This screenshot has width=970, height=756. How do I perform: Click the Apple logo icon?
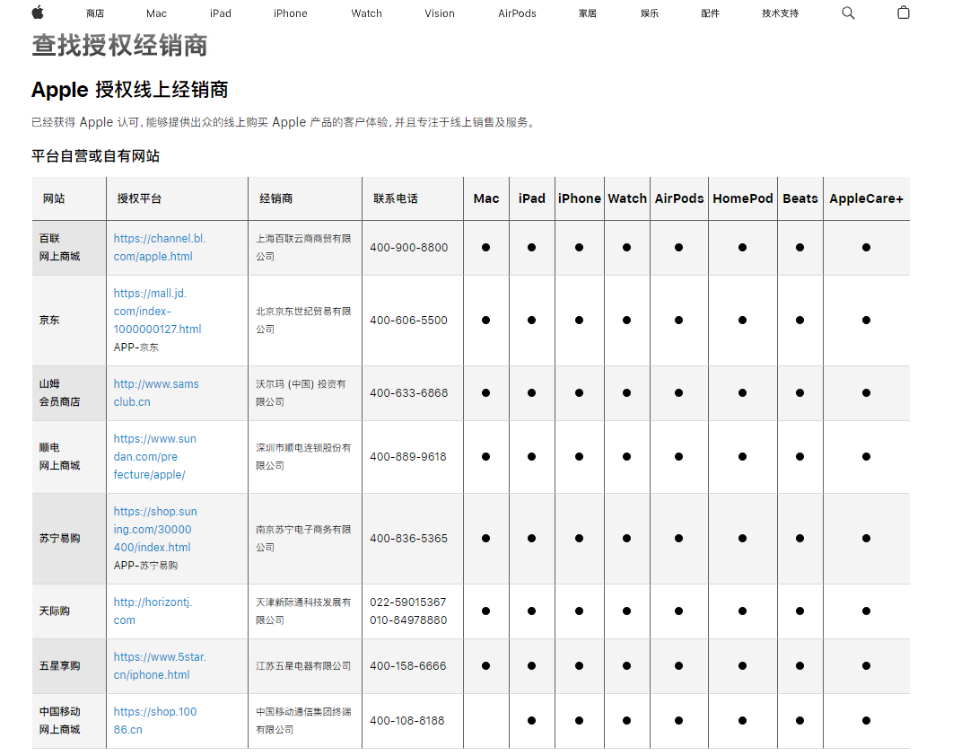point(38,13)
